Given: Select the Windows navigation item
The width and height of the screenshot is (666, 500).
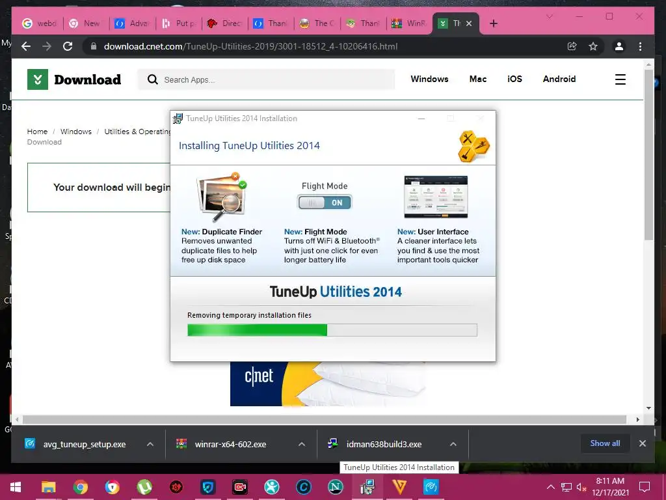Looking at the screenshot, I should coord(429,79).
